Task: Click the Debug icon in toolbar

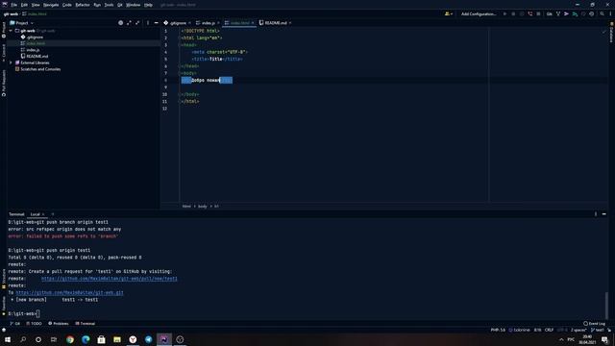Action: pyautogui.click(x=513, y=13)
